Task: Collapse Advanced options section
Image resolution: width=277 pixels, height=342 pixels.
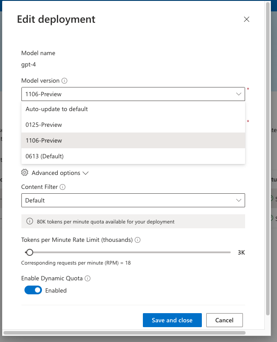Action: [56, 173]
